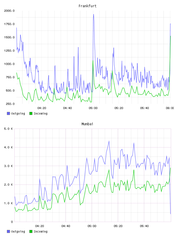Click the green Incoming swatch in Mumbai legend
175x236 pixels.
31,231
